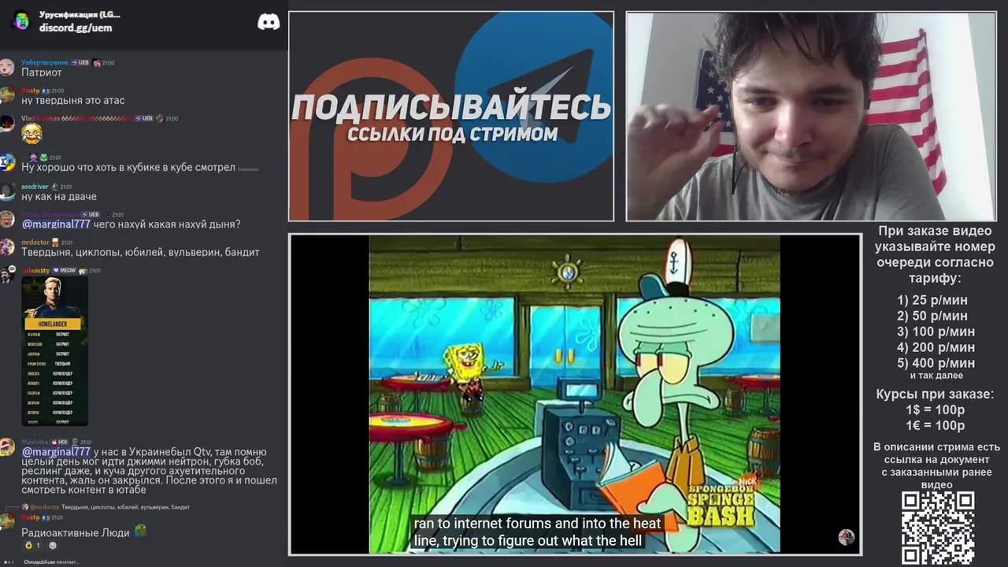
Task: Open assdriver's avatar
Action: pos(7,191)
